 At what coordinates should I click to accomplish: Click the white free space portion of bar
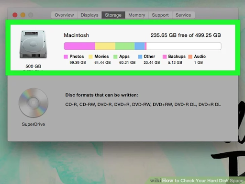coord(184,46)
